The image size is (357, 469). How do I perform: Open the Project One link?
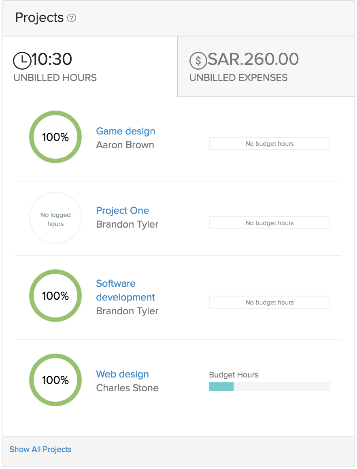point(122,211)
